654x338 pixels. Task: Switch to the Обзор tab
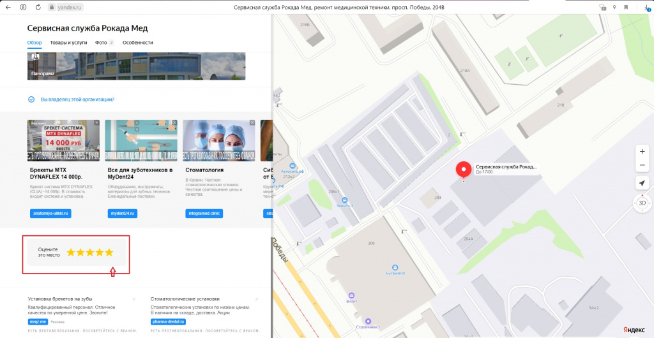click(x=34, y=43)
